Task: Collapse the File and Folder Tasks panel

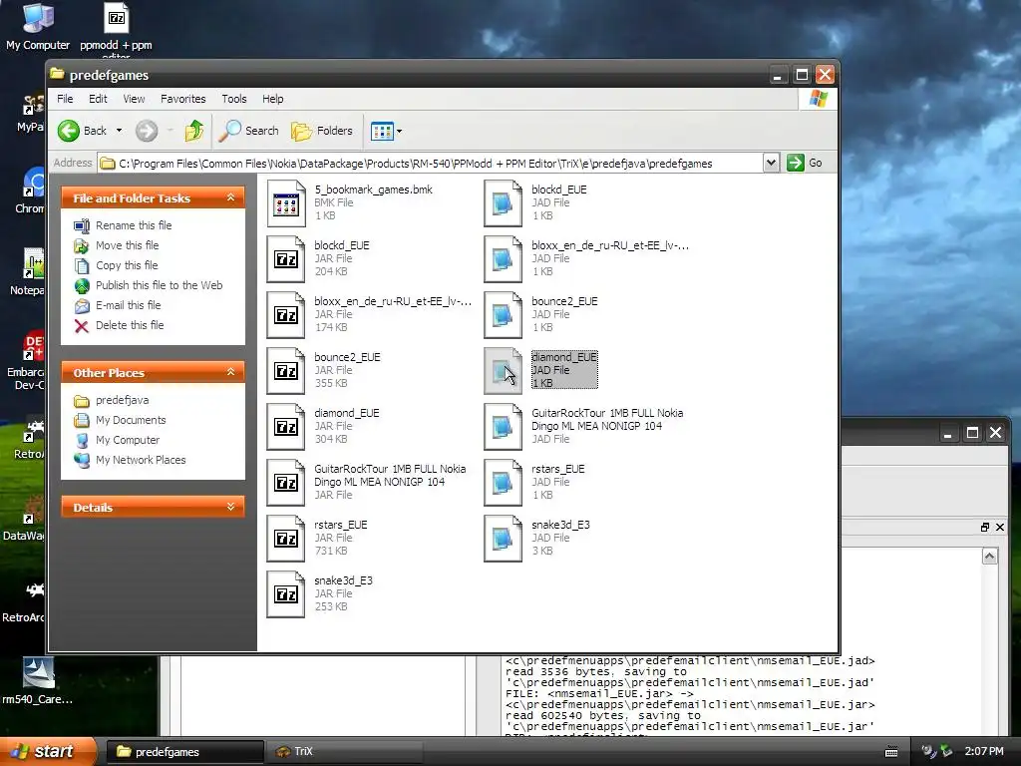Action: click(230, 197)
